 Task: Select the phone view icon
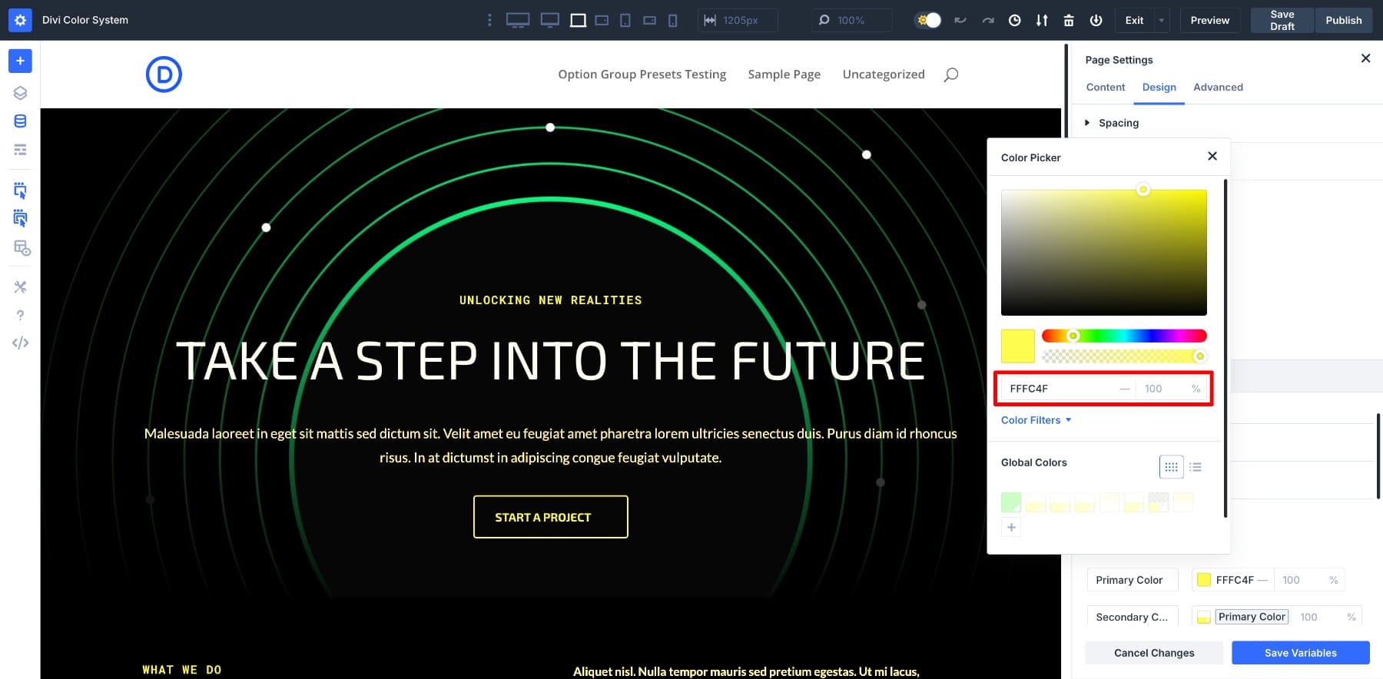click(x=672, y=21)
